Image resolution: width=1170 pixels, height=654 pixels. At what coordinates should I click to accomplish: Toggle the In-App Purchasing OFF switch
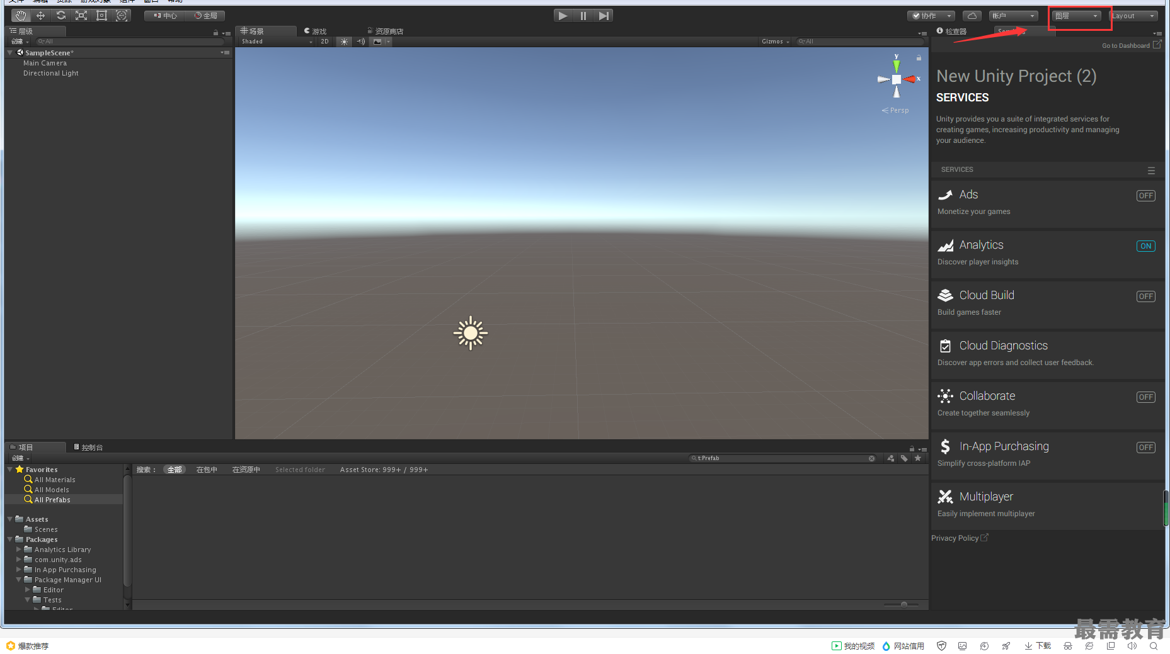click(x=1146, y=448)
